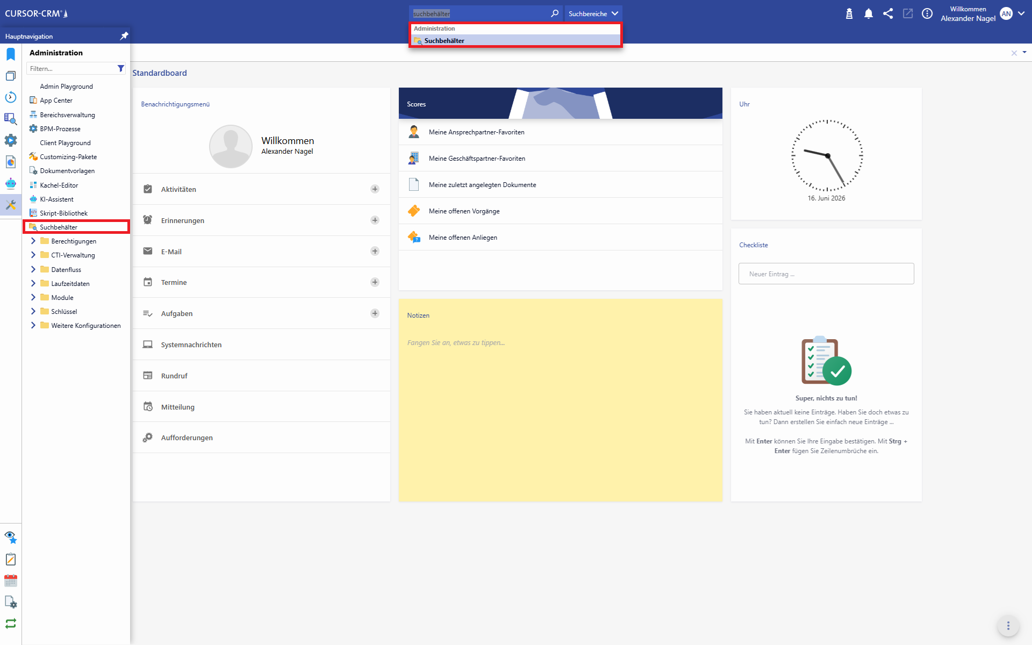1032x645 pixels.
Task: Click the eye-star icon in bottom sidebar
Action: pos(11,537)
